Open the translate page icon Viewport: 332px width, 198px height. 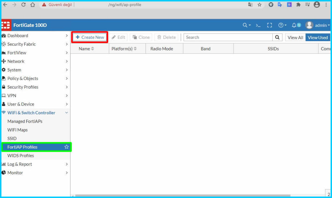click(x=250, y=5)
